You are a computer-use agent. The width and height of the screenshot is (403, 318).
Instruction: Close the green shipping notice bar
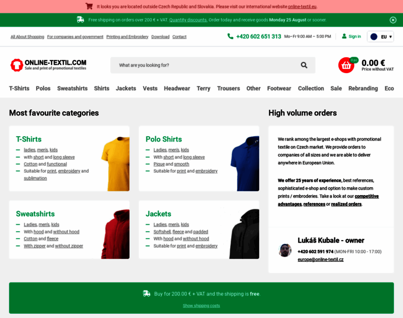[x=393, y=20]
